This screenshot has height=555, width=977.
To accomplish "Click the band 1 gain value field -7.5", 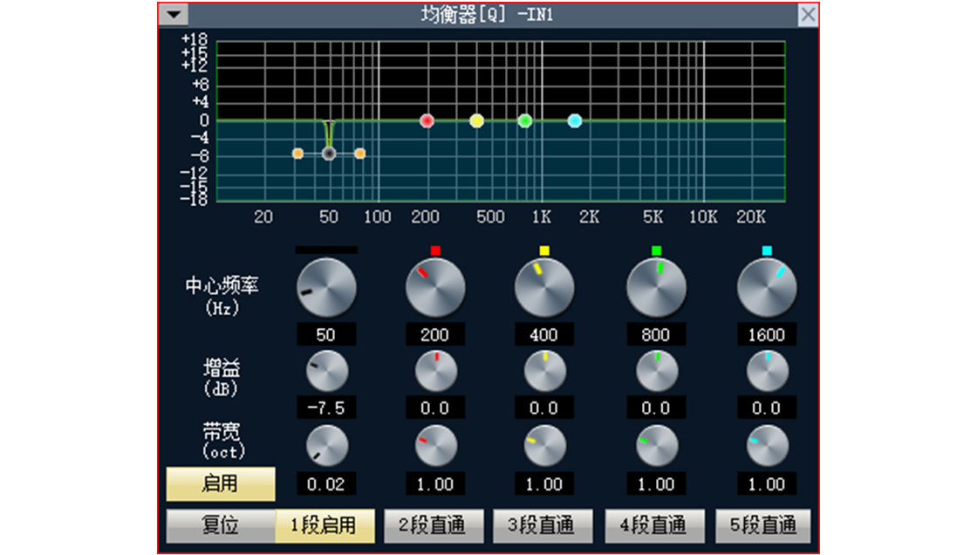I will click(326, 408).
